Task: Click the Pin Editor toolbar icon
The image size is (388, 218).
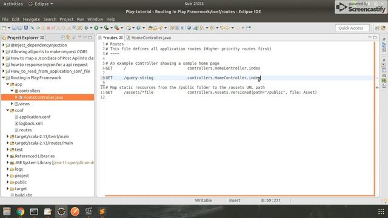Action: (248, 28)
